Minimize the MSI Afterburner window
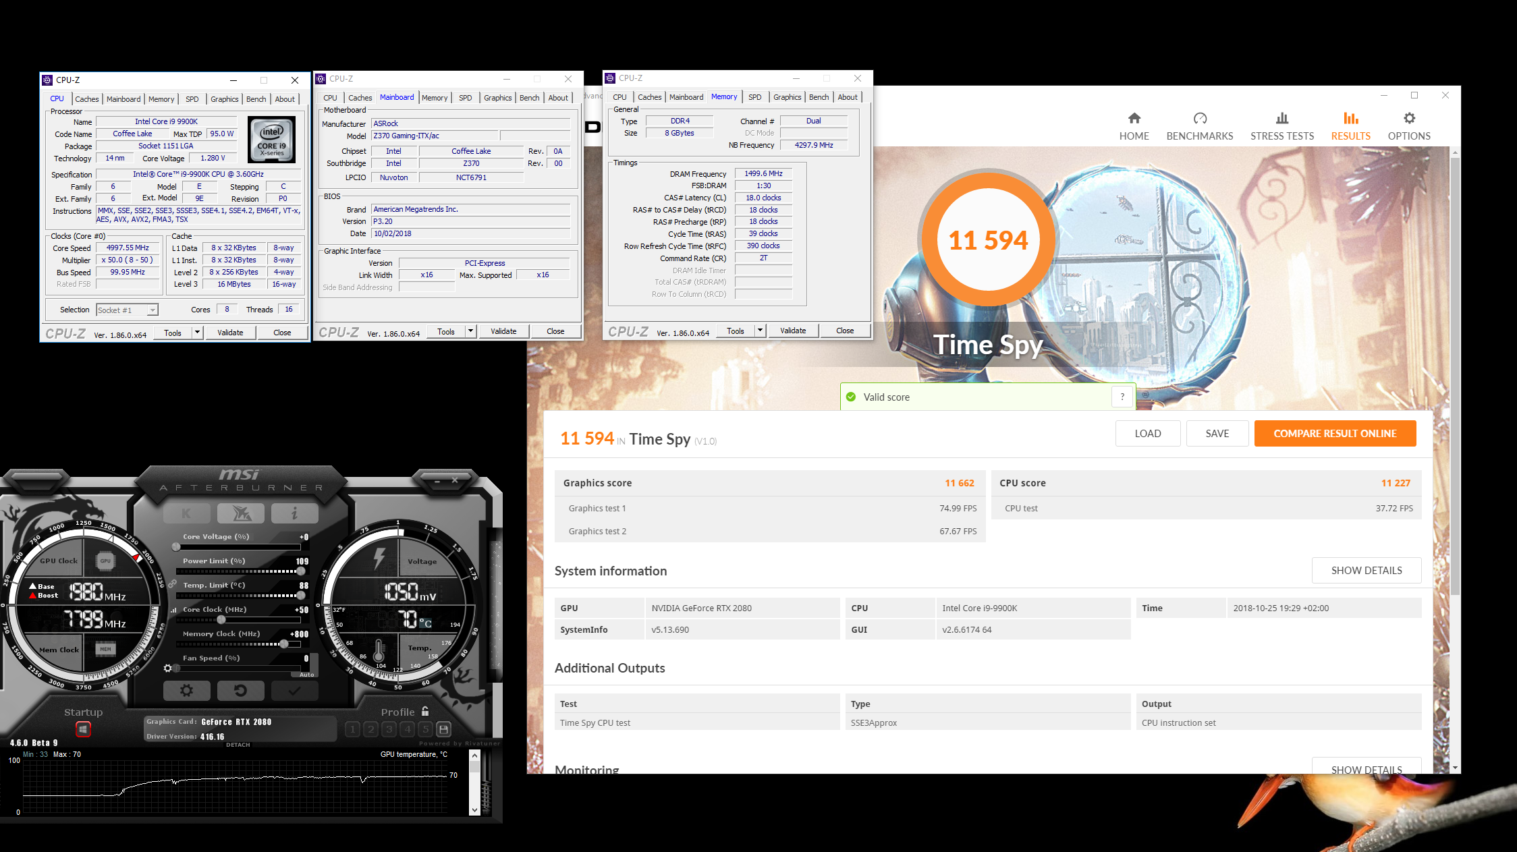 pos(437,481)
